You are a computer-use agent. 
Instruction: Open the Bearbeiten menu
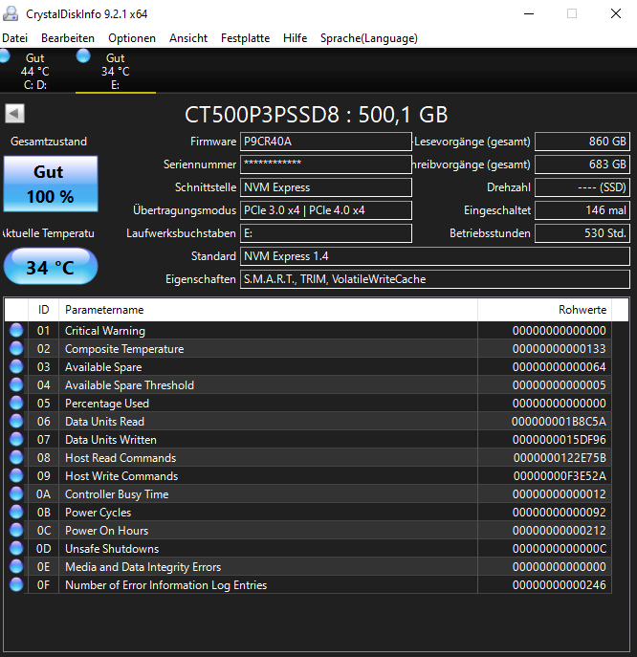68,38
